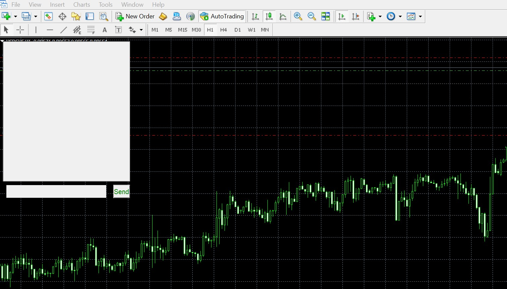Screen dimensions: 507x289
Task: Tile windows with the grid icon
Action: (325, 16)
